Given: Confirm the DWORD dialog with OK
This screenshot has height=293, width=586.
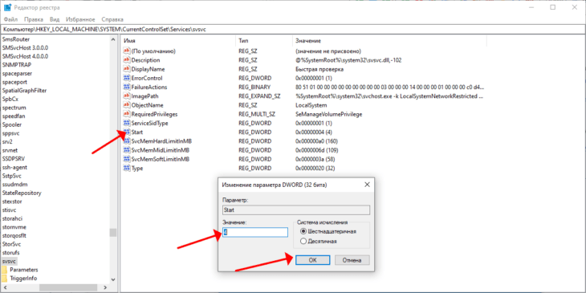Looking at the screenshot, I should 313,260.
